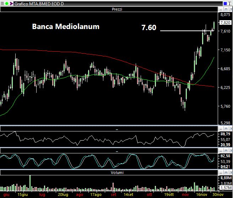The image size is (233, 198).
Task: Click the '16nov' date label
Action: click(202, 194)
